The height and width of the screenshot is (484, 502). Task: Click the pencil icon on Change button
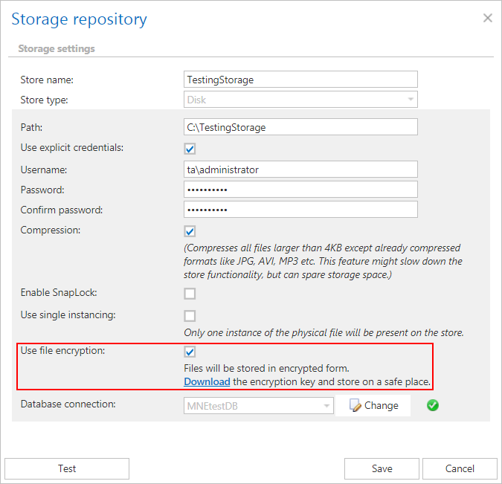coord(355,405)
